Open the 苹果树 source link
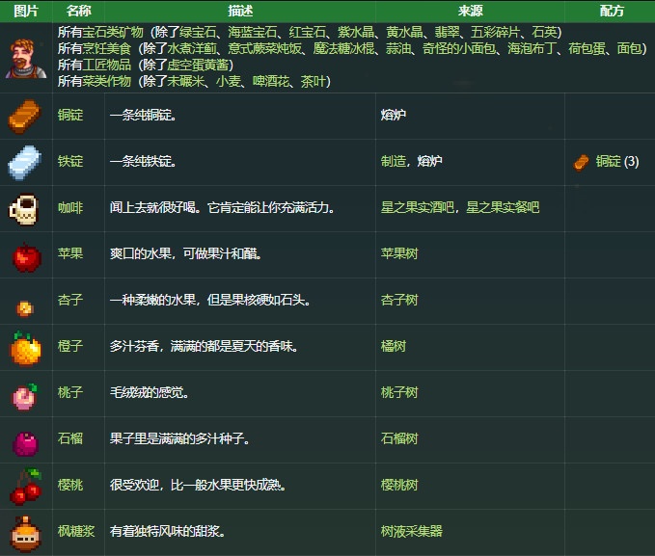Image resolution: width=655 pixels, height=556 pixels. [399, 253]
